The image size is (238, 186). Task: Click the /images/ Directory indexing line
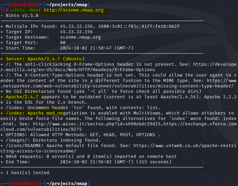(50, 140)
